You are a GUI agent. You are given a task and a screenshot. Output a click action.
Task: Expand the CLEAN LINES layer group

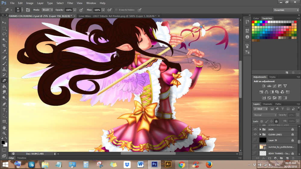[x=260, y=134]
